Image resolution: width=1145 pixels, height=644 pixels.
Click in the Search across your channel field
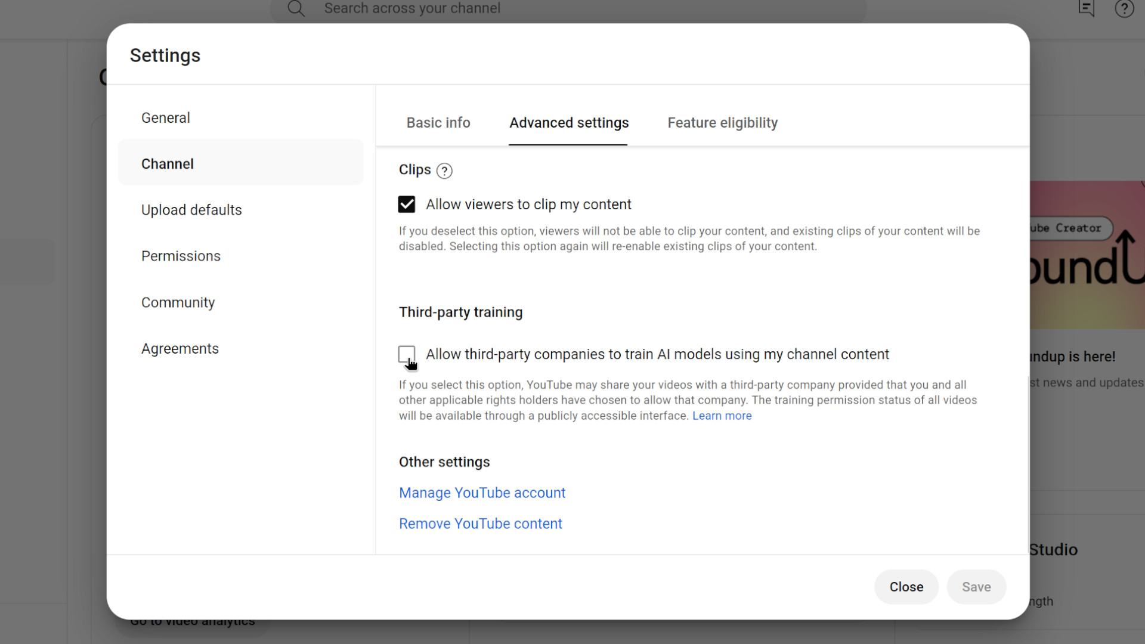tap(567, 8)
